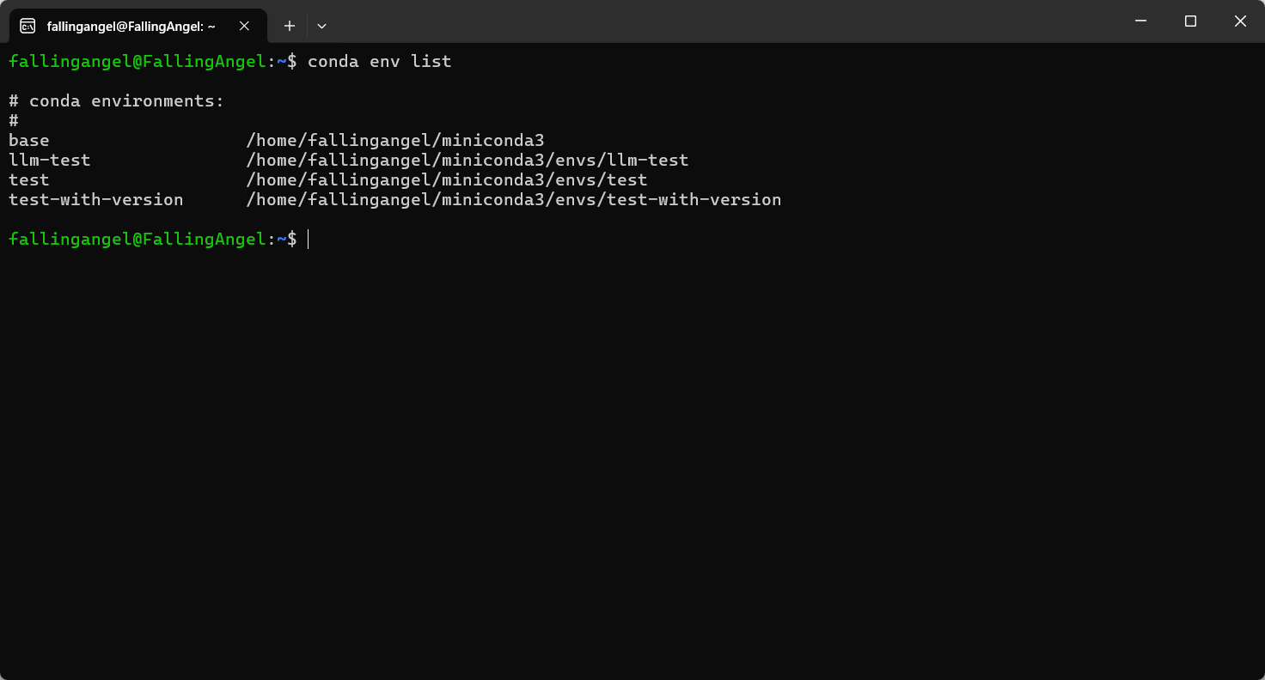The height and width of the screenshot is (680, 1265).
Task: Close the fallingangel@FallingAngel tab
Action: pyautogui.click(x=244, y=26)
